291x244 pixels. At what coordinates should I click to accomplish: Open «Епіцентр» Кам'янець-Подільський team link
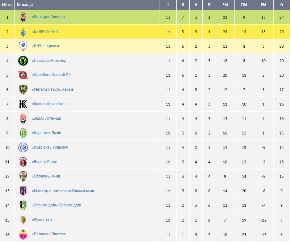tap(63, 191)
